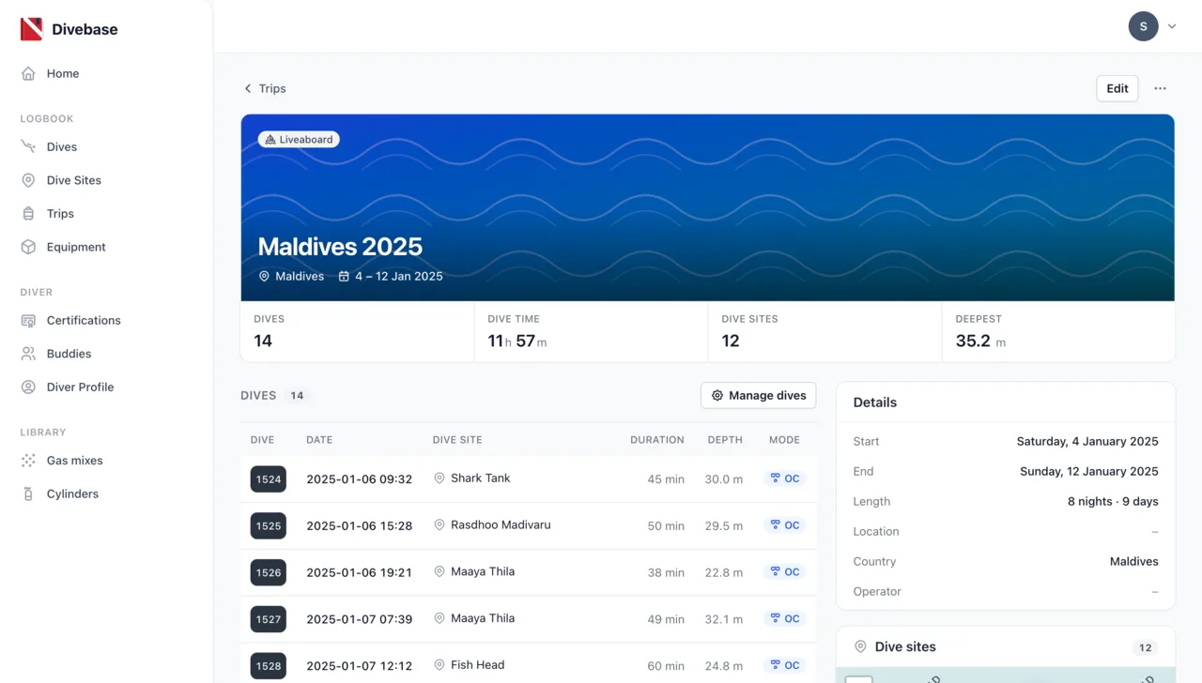The width and height of the screenshot is (1202, 683).
Task: Click the OC mode badge for dive 1527
Action: [784, 619]
